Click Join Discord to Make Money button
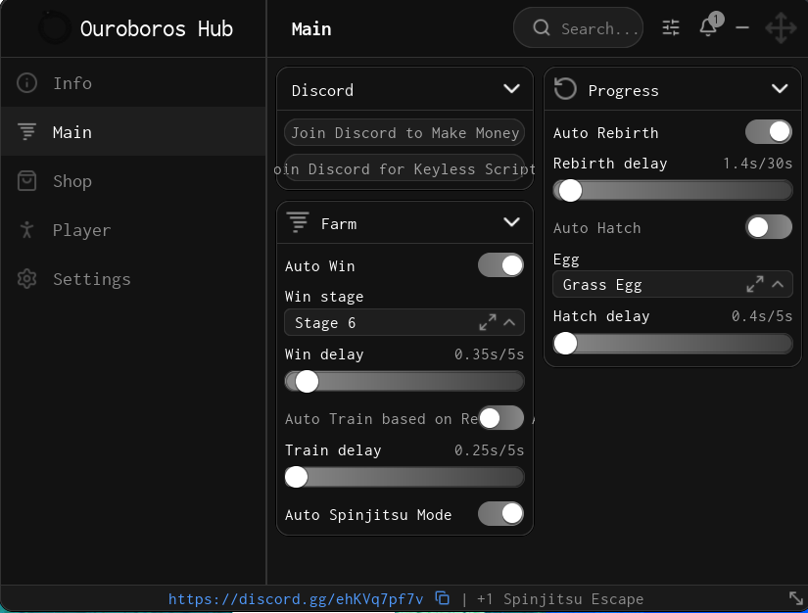 click(404, 133)
